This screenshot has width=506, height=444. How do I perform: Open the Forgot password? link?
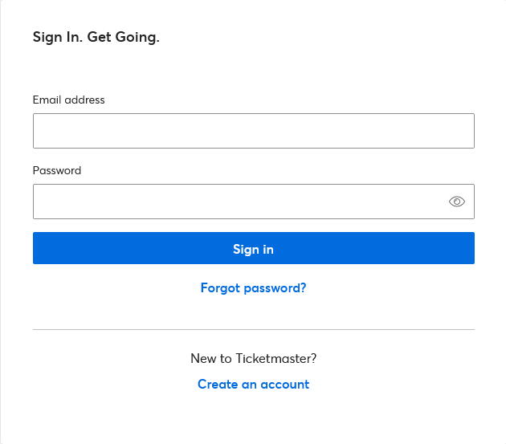[253, 287]
